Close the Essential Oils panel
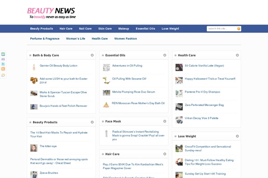This screenshot has height=178, width=268. pyautogui.click(x=165, y=55)
